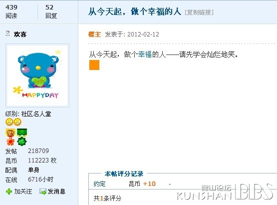The height and width of the screenshot is (205, 277).
Task: Click the second smiley level icon
Action: 17,122
